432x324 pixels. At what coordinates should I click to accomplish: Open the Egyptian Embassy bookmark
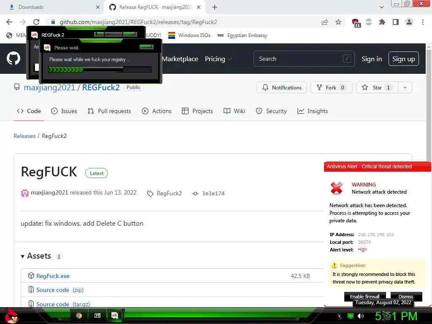(x=243, y=35)
